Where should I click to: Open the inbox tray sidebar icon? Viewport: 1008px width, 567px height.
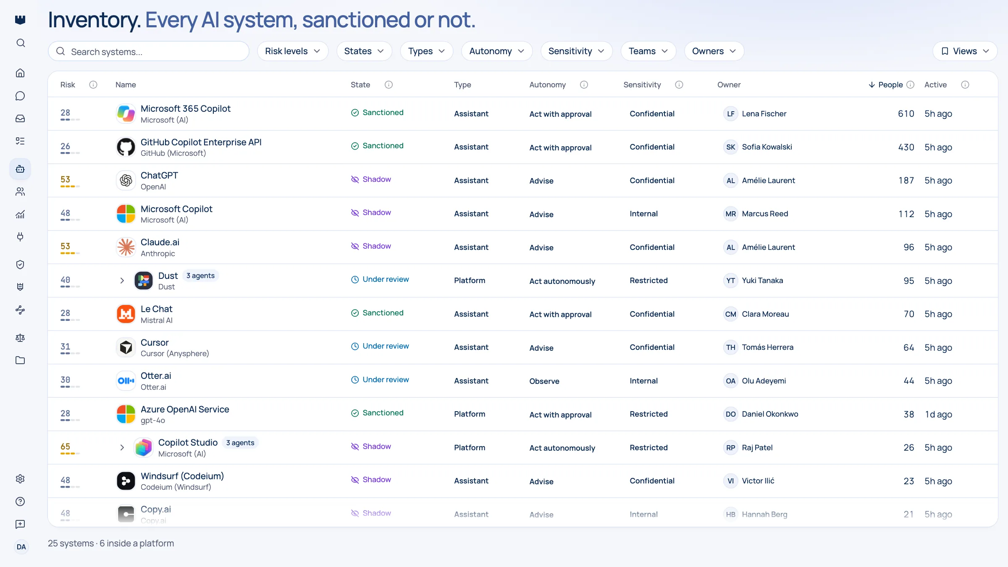tap(20, 118)
